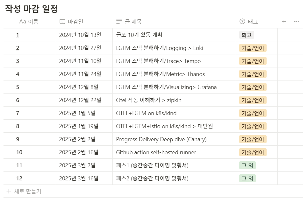
Task: Select the 회고 tag in row 1
Action: tap(247, 35)
